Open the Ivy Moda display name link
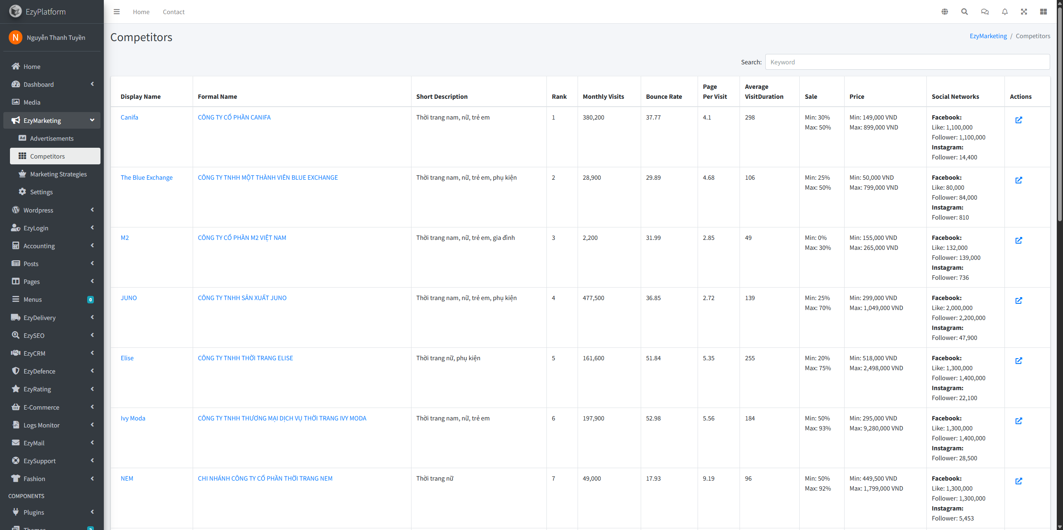 pos(133,418)
